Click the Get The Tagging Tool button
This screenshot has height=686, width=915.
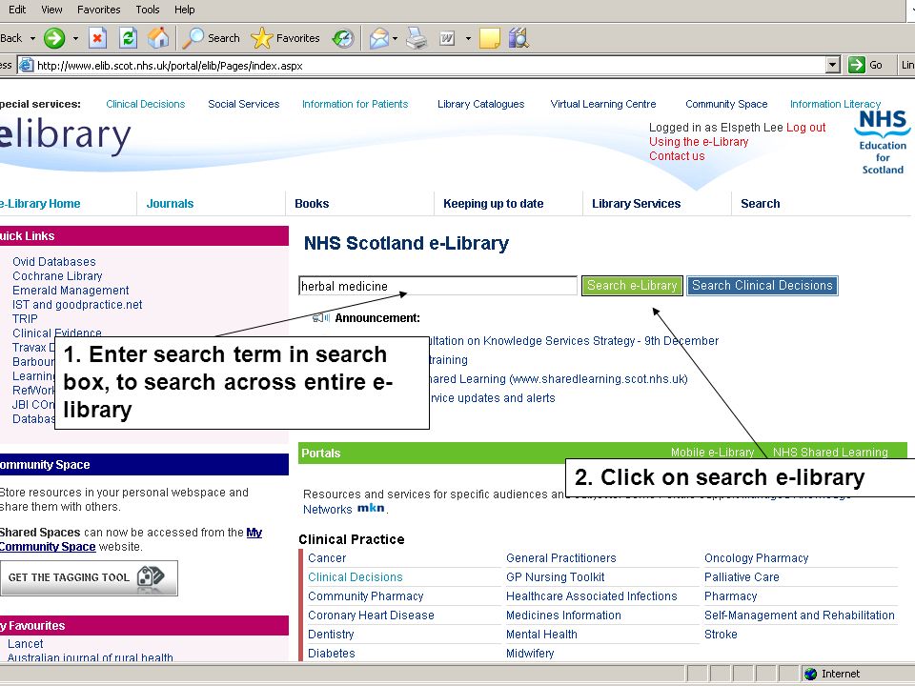pyautogui.click(x=89, y=577)
